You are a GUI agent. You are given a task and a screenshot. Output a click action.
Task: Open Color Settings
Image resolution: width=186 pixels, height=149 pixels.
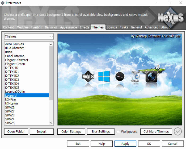[71, 131]
